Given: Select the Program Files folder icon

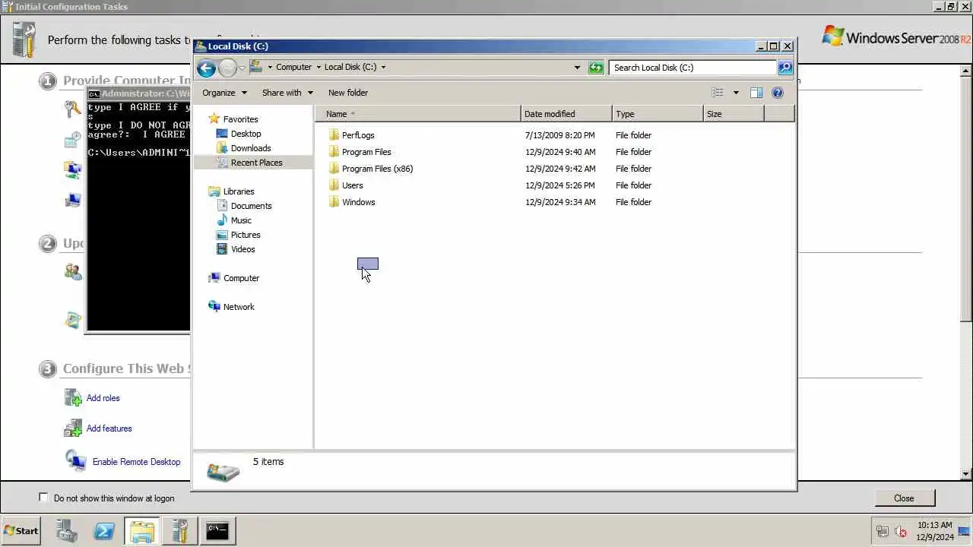Looking at the screenshot, I should pos(334,152).
